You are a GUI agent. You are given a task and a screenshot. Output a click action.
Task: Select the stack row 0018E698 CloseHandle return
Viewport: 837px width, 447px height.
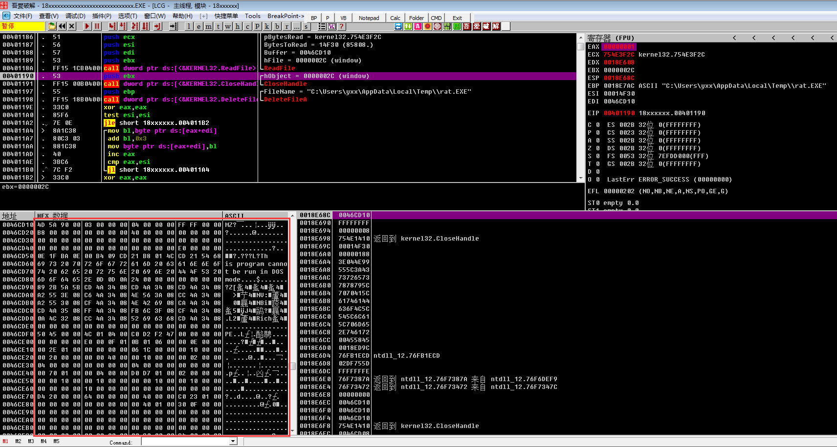pos(567,239)
